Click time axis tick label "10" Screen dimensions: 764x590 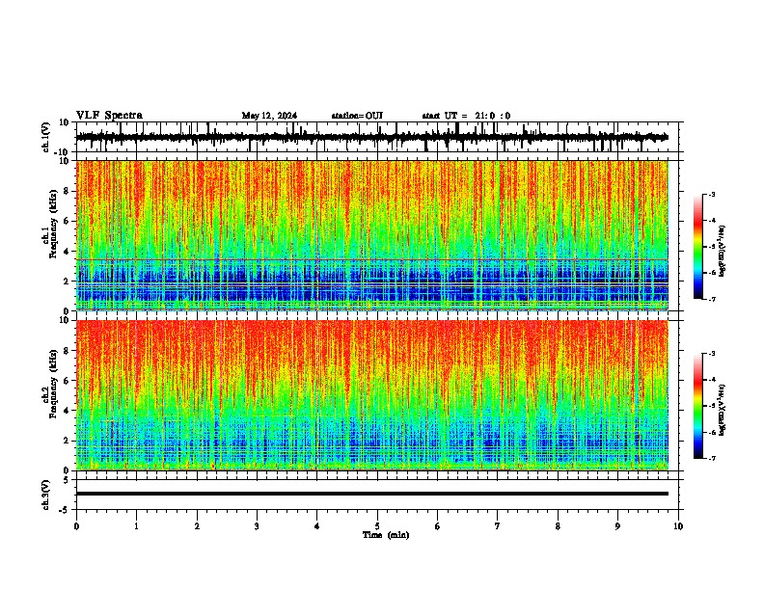pyautogui.click(x=678, y=526)
